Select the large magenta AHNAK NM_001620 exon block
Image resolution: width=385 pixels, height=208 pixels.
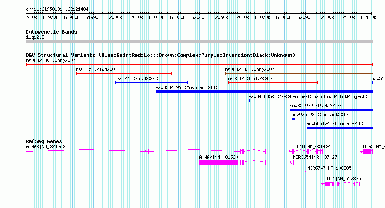point(219,162)
